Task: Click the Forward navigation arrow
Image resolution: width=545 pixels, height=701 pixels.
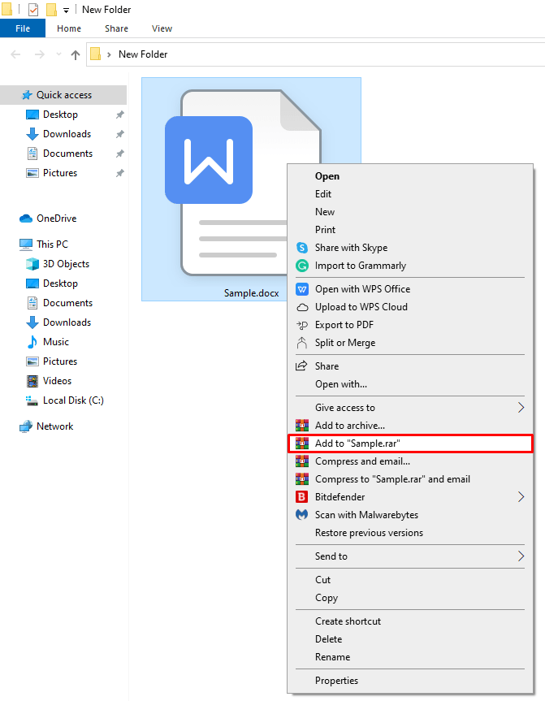Action: 40,54
